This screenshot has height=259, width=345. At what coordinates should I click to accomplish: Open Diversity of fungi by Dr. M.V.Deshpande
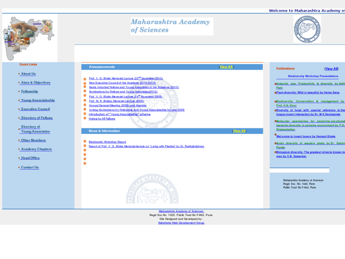(x=310, y=112)
